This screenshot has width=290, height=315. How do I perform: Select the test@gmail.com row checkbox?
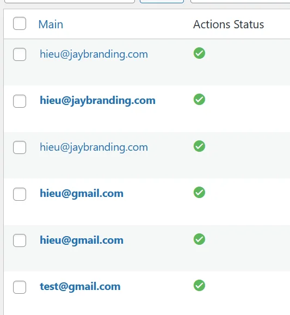(20, 287)
